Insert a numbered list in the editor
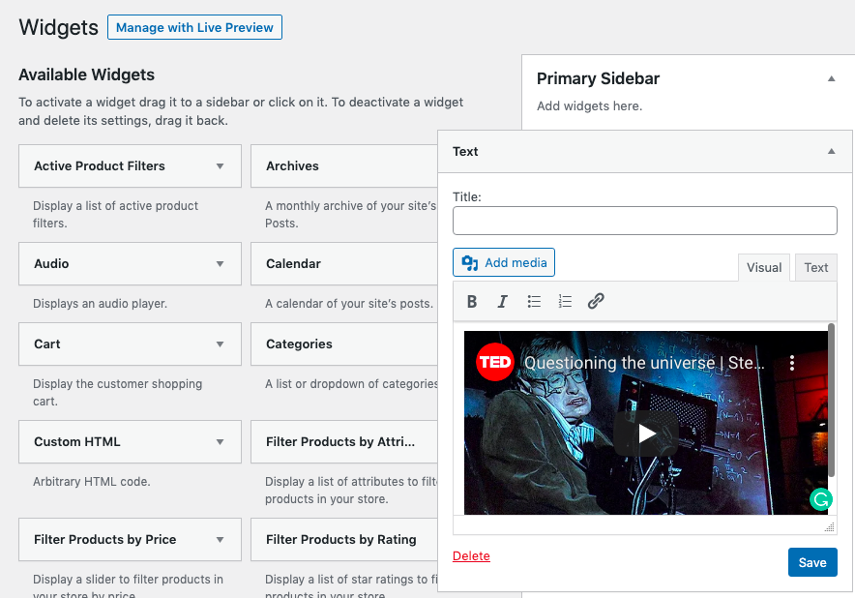The image size is (855, 598). [565, 301]
